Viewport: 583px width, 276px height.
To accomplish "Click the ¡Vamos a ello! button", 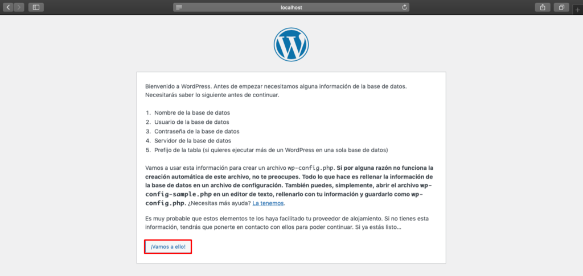I will 168,246.
